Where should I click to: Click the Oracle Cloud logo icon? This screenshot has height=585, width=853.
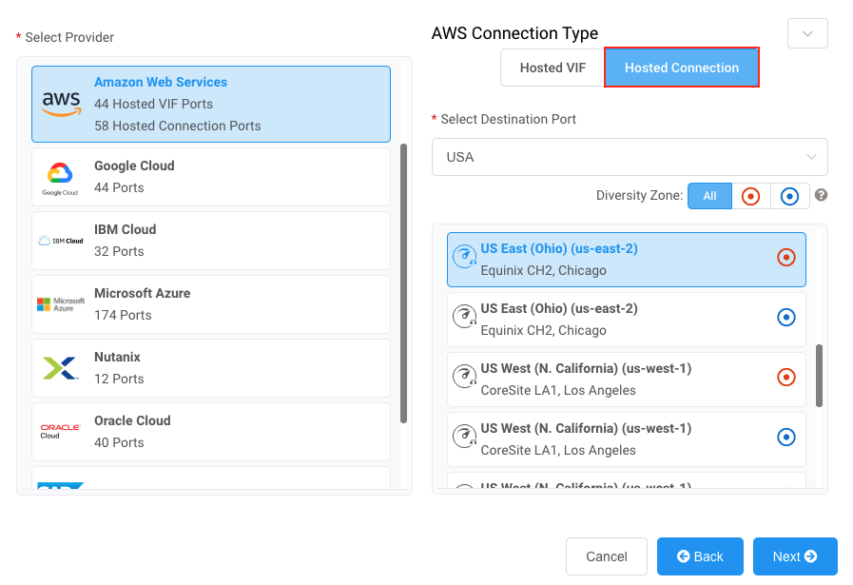[60, 432]
